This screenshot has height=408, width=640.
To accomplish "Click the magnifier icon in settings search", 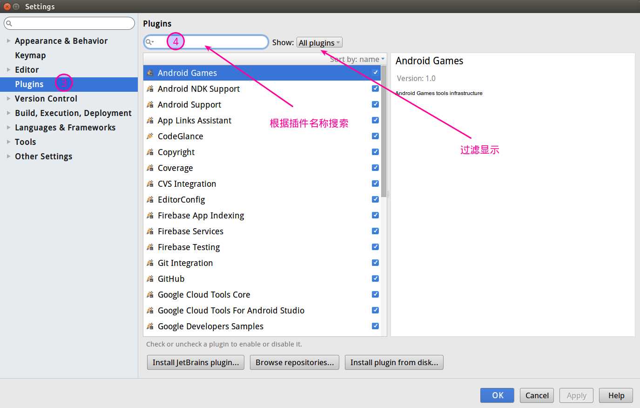I will [x=9, y=23].
